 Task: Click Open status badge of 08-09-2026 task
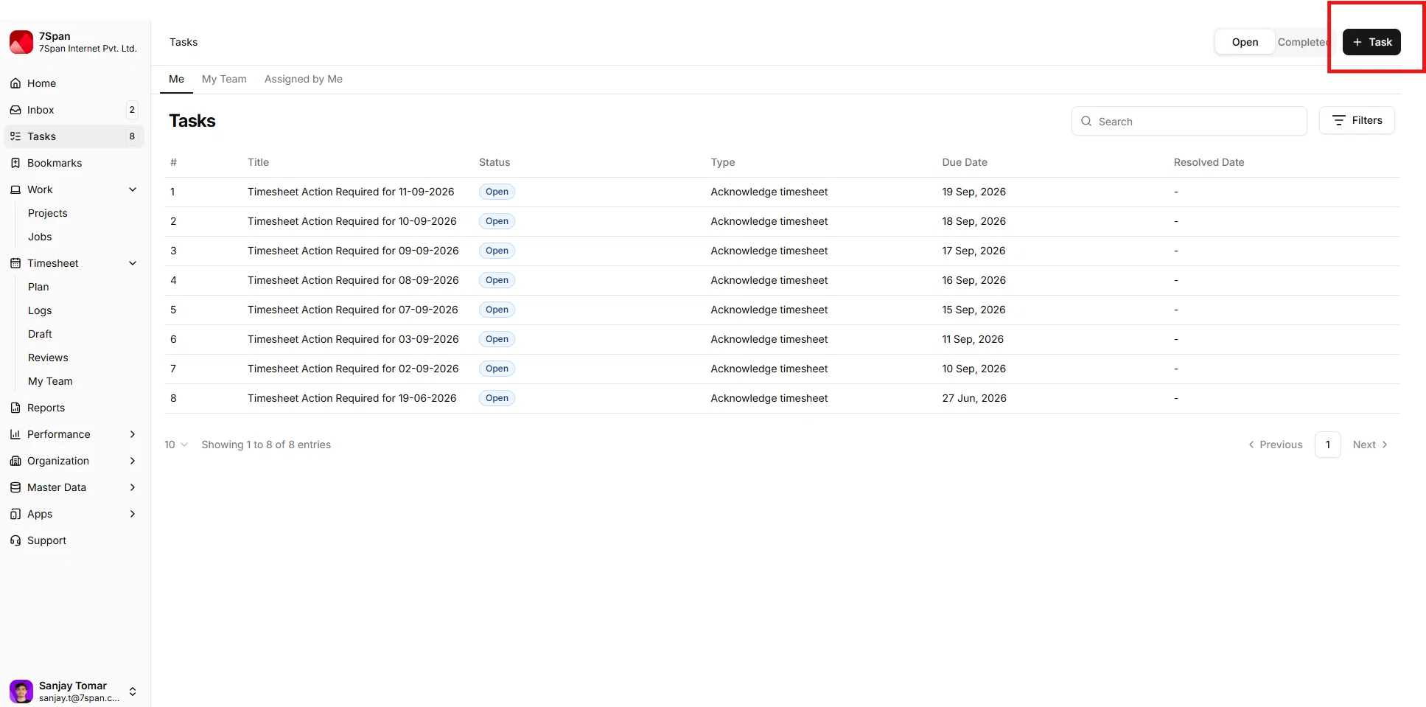tap(497, 280)
